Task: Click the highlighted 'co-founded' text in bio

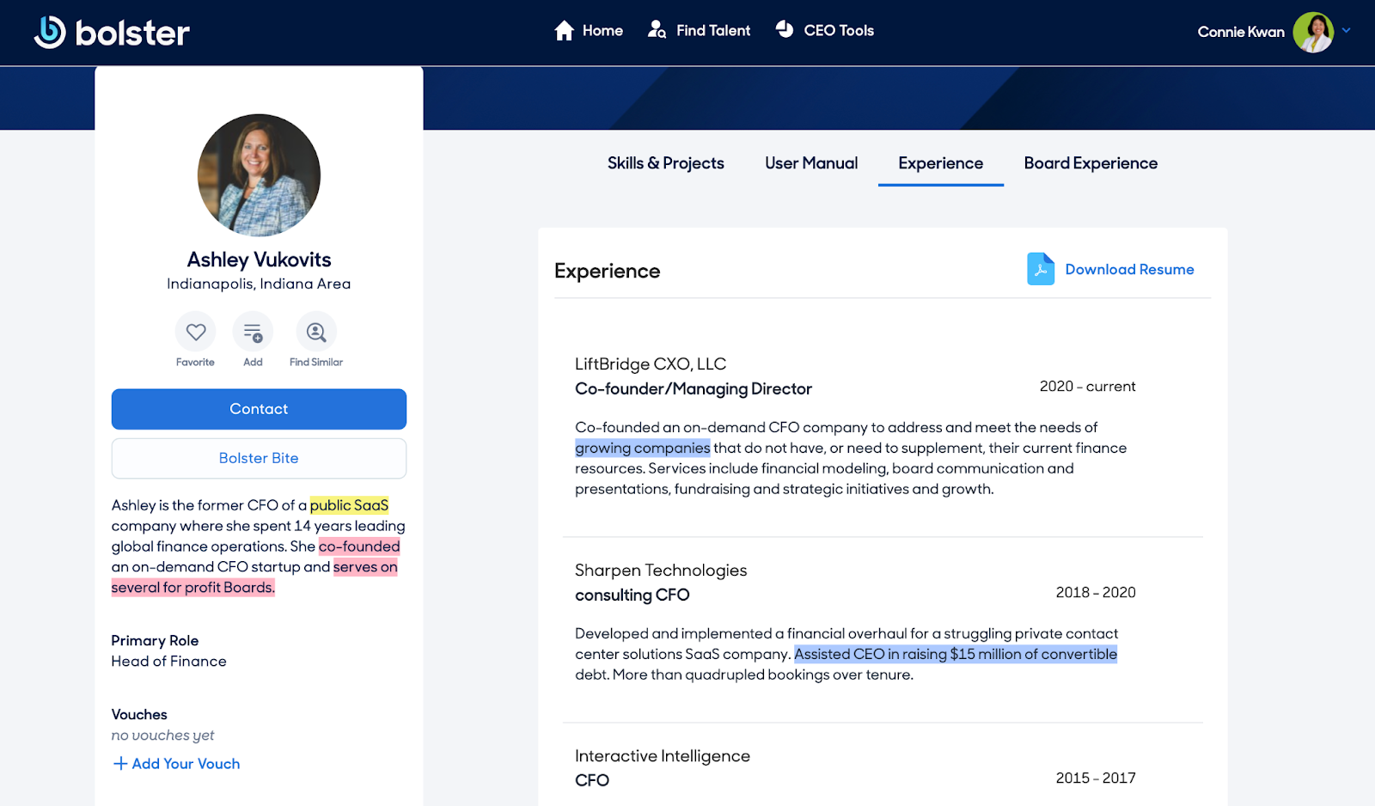Action: click(x=359, y=546)
